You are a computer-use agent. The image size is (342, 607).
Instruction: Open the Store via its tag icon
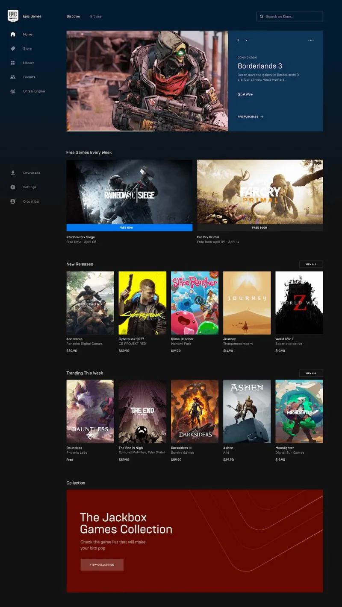click(x=13, y=49)
